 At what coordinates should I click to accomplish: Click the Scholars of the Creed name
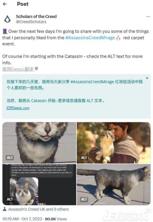click(x=36, y=16)
